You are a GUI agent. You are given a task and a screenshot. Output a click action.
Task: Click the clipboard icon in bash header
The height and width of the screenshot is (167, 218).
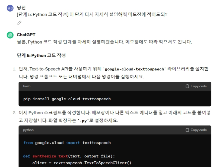point(187,86)
